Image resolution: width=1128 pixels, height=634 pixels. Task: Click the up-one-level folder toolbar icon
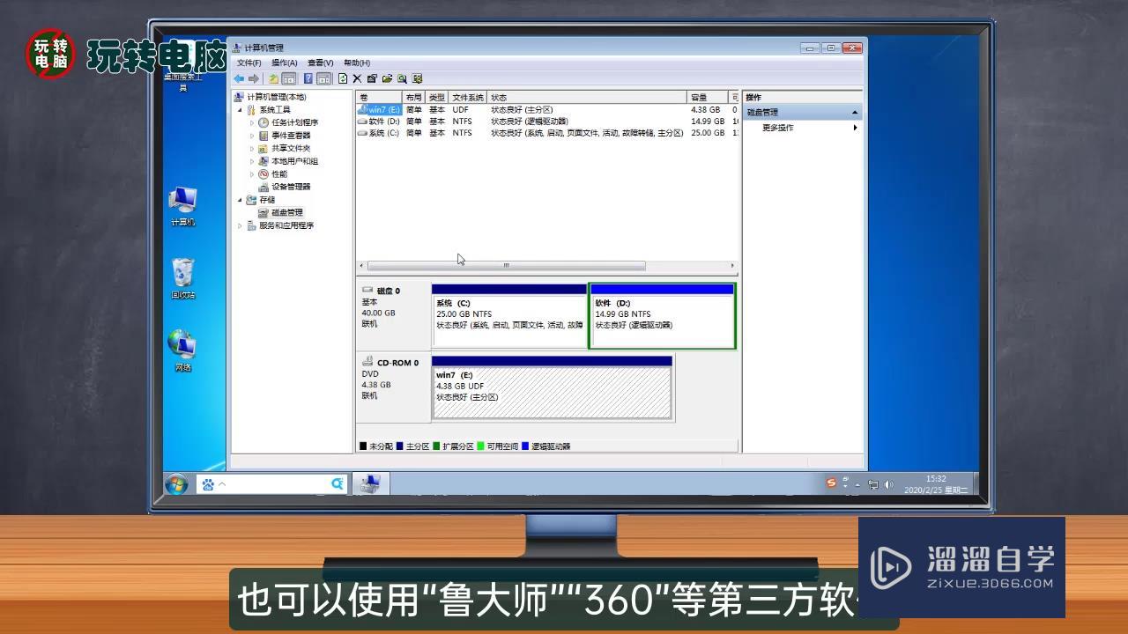(273, 78)
